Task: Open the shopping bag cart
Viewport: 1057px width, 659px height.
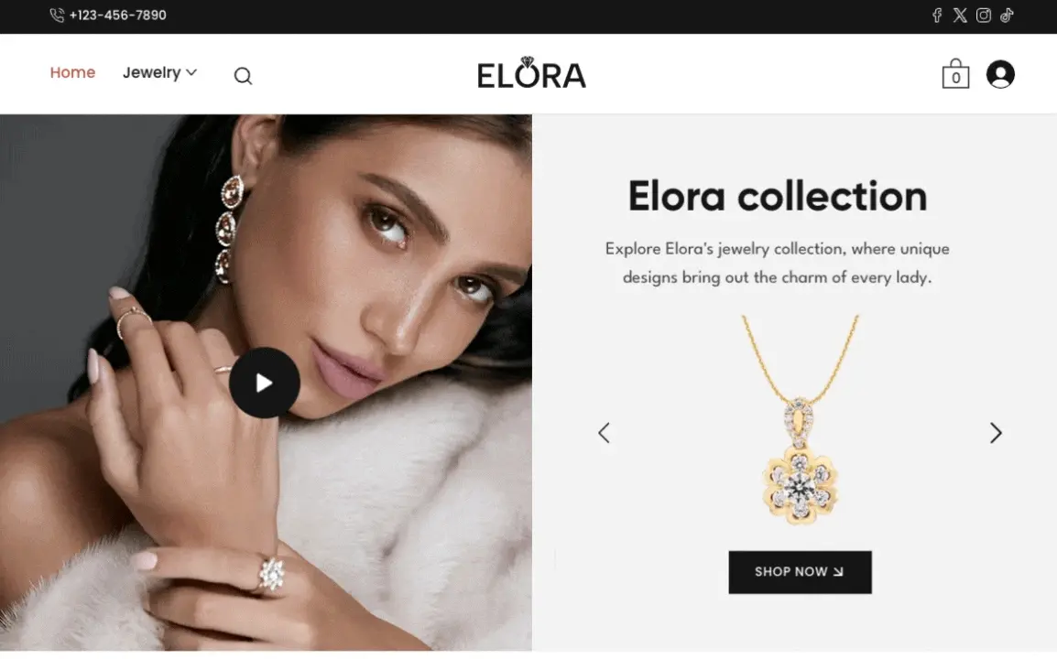Action: coord(955,73)
